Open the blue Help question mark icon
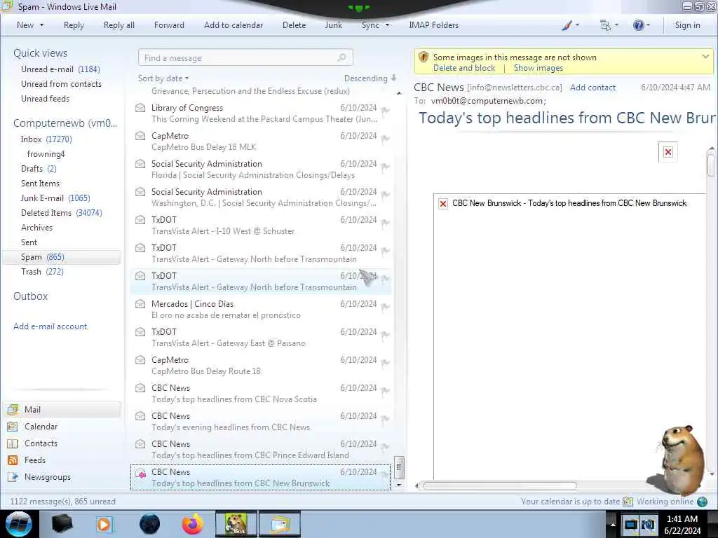This screenshot has height=538, width=718. (638, 26)
